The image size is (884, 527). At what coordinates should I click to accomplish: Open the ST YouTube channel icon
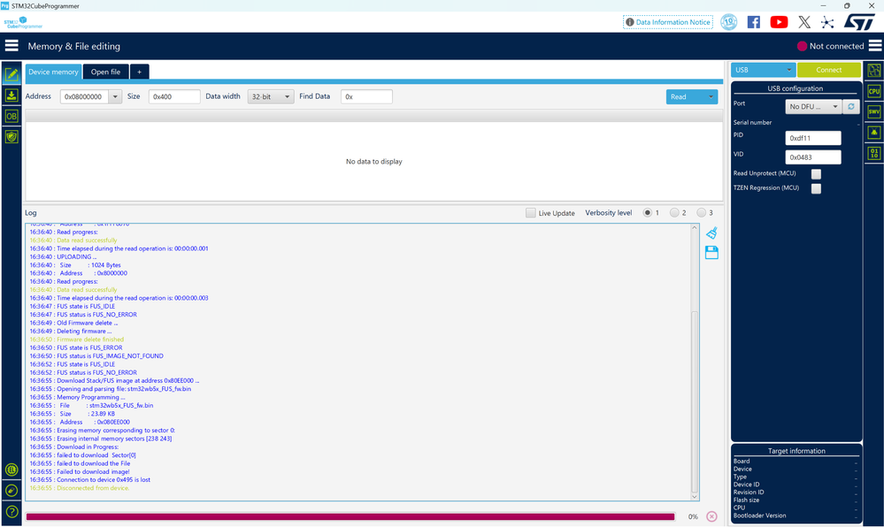click(779, 22)
